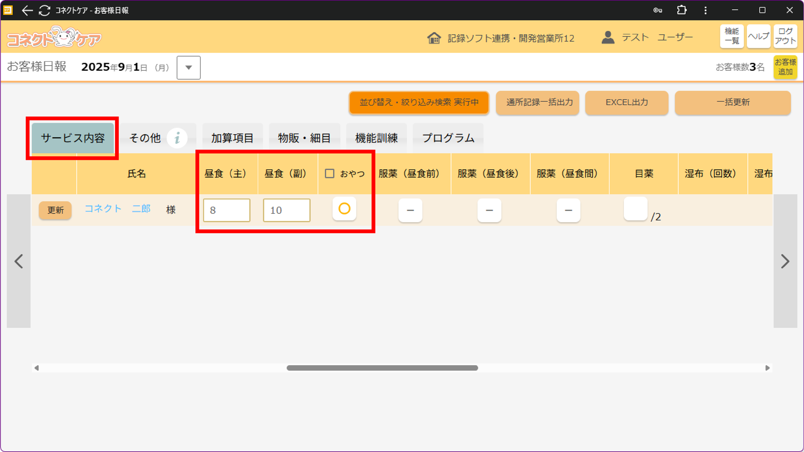
Task: Click the horizontal scrollbar thumb
Action: pos(382,368)
